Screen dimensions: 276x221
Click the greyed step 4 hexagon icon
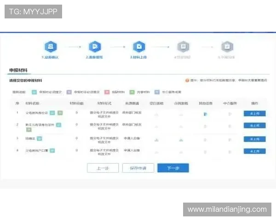[x=183, y=47]
